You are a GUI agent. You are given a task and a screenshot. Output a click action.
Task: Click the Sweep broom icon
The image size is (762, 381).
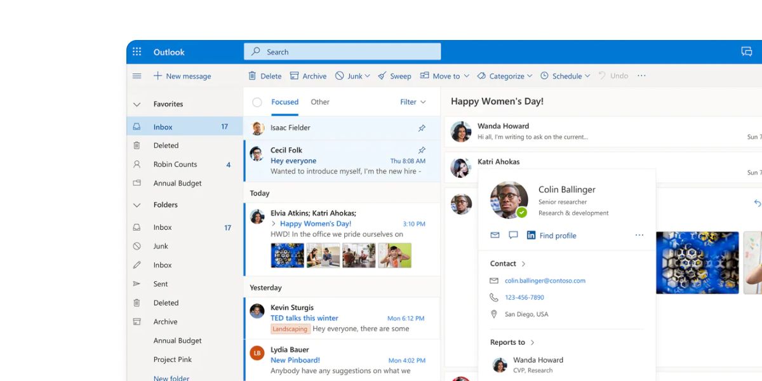382,76
